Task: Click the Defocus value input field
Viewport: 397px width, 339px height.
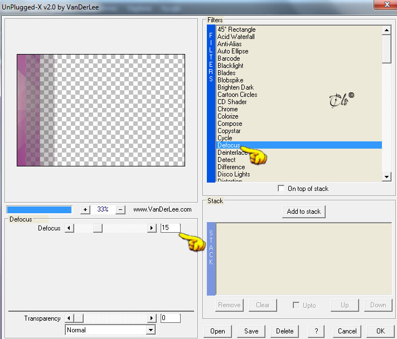Action: coord(171,228)
